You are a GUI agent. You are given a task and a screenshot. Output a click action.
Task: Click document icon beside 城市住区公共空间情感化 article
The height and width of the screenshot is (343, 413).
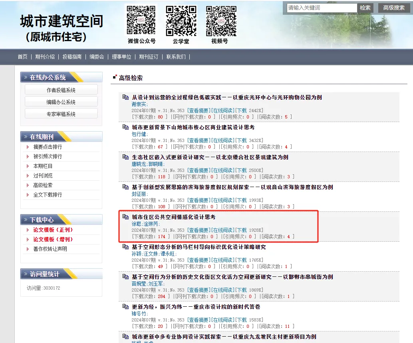tap(125, 217)
